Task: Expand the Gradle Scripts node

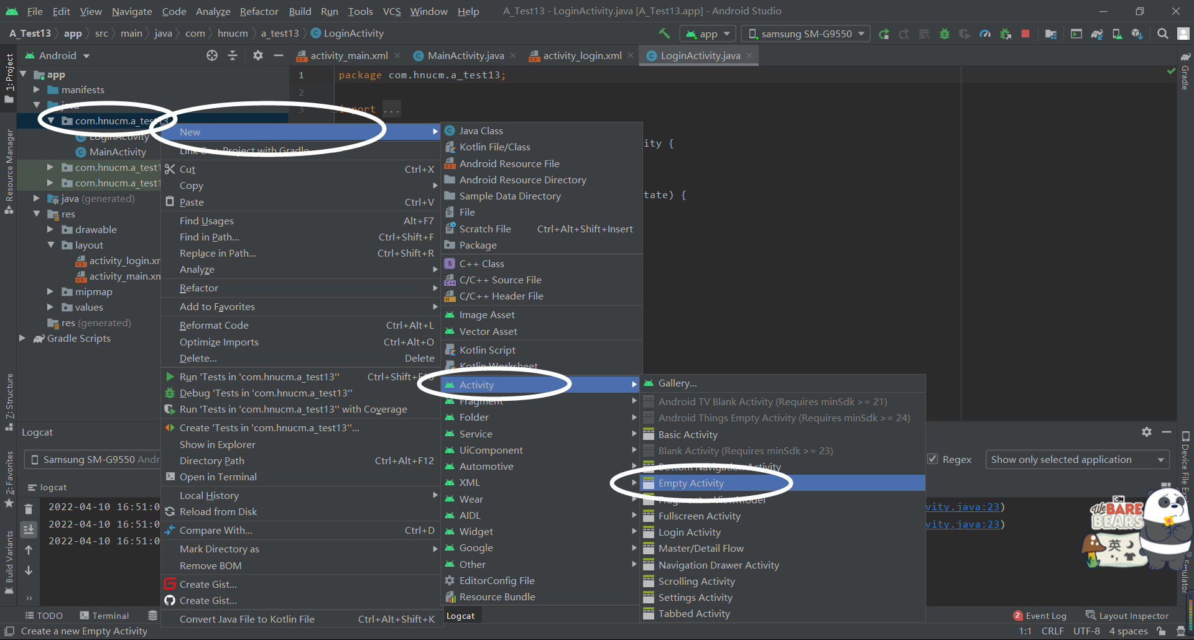Action: [x=22, y=338]
